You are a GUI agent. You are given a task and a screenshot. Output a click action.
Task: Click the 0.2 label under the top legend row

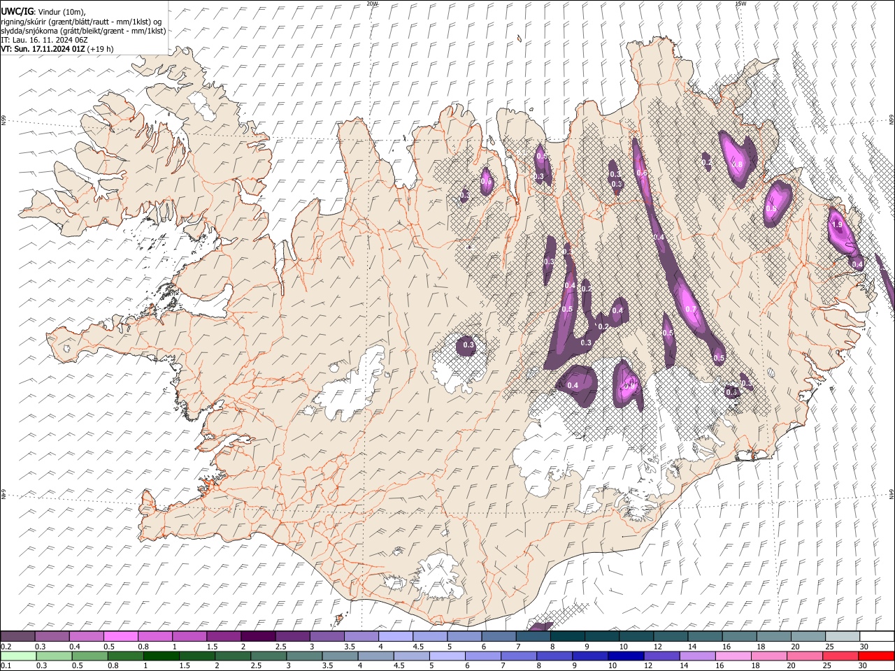(5, 647)
